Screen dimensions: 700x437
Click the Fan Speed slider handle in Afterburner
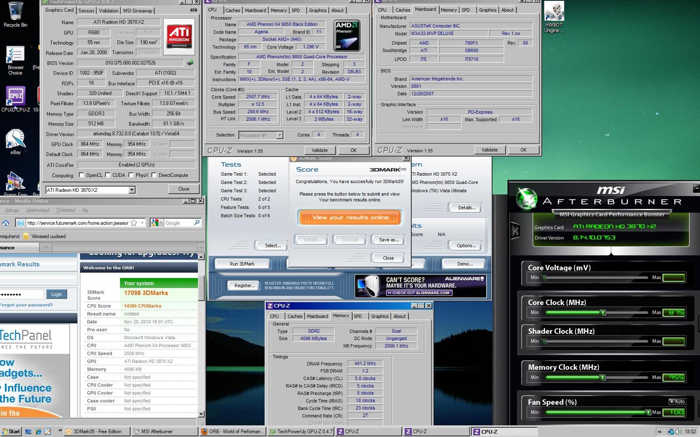pyautogui.click(x=648, y=412)
